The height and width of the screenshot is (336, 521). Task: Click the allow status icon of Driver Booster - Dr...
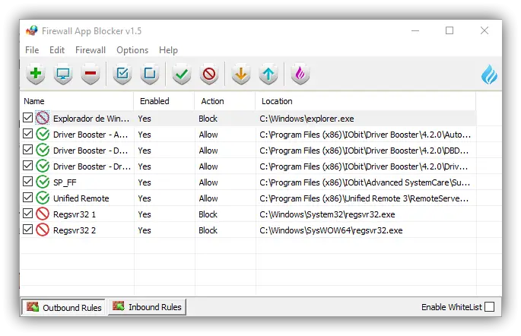(43, 166)
